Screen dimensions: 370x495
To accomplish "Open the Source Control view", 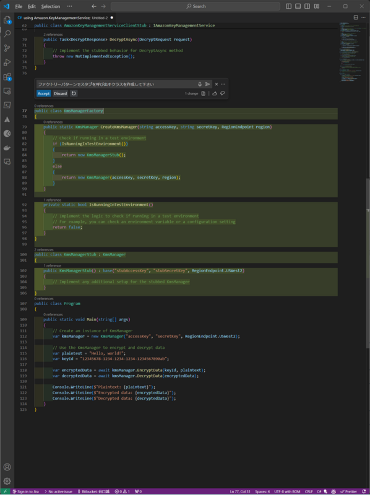I will click(7, 48).
